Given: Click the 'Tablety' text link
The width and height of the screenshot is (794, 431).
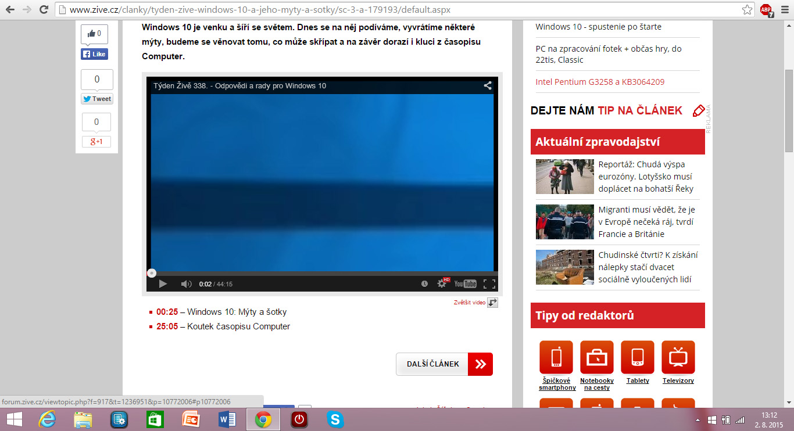Looking at the screenshot, I should pos(638,381).
